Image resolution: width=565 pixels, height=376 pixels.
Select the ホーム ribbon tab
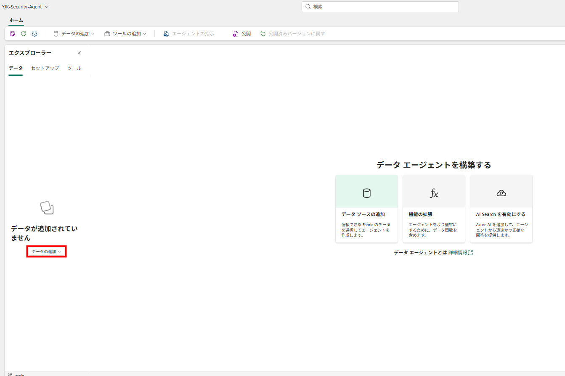click(16, 20)
